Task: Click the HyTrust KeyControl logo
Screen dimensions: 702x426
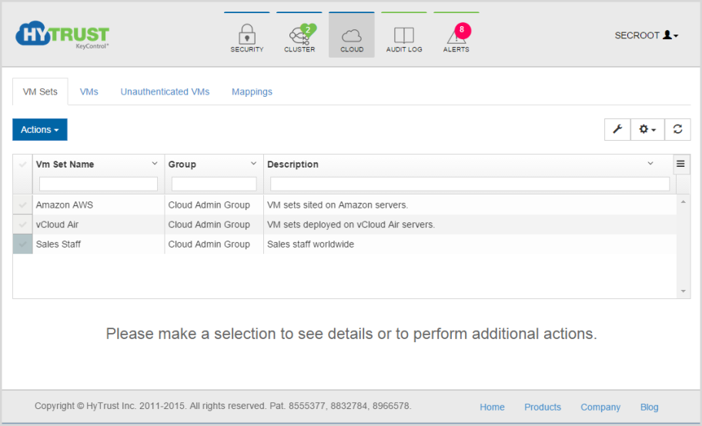Action: [x=62, y=35]
